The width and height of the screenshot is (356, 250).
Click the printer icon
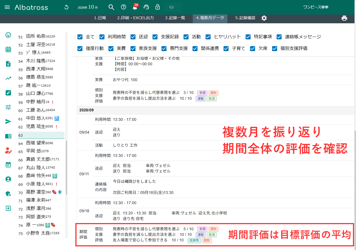click(x=344, y=18)
